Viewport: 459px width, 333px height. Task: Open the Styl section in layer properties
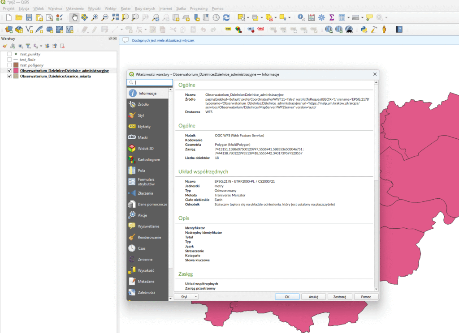tap(141, 115)
